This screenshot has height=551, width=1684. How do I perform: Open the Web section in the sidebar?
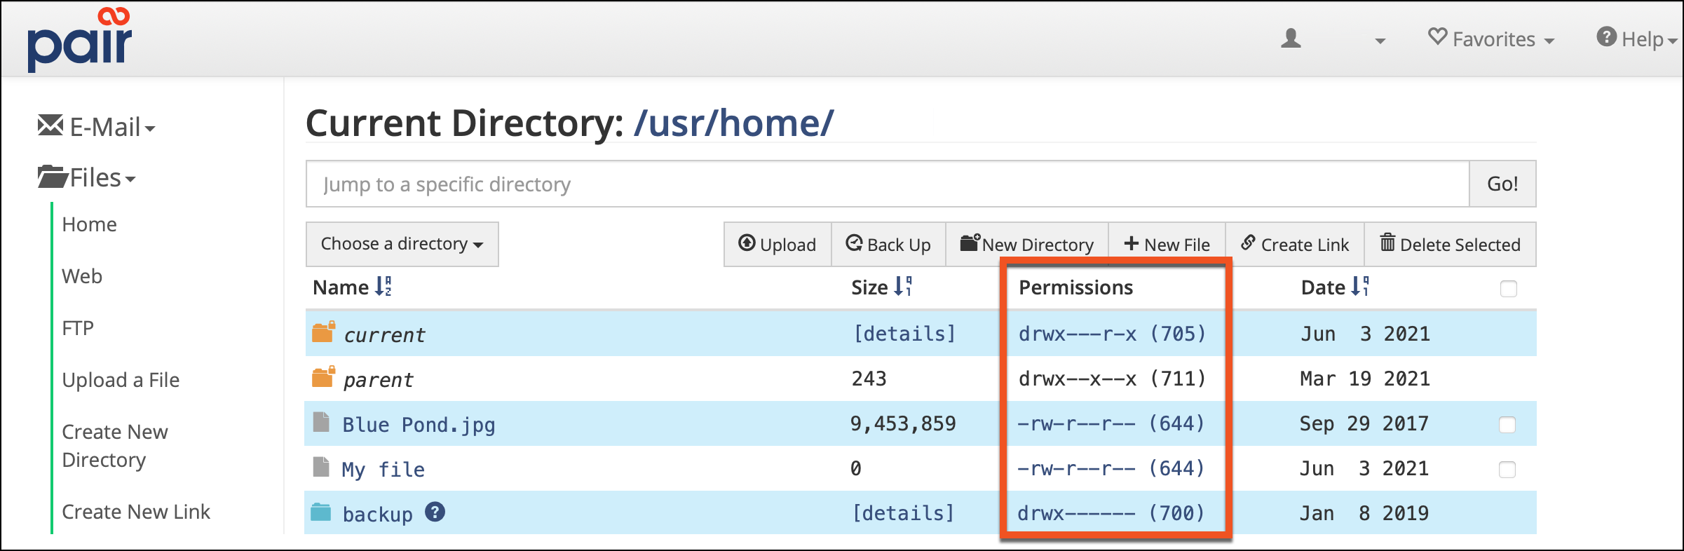82,276
